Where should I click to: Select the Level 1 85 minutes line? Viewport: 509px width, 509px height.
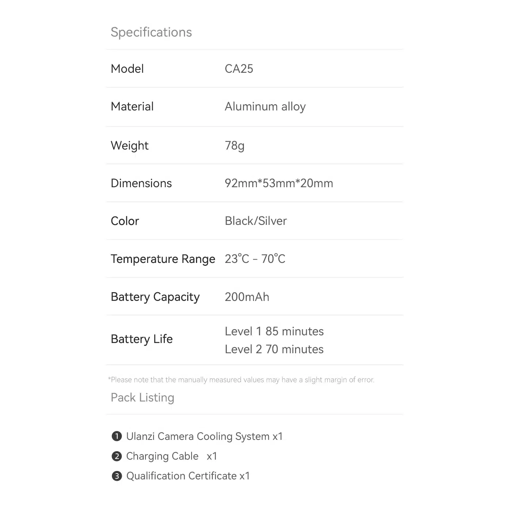(x=274, y=331)
